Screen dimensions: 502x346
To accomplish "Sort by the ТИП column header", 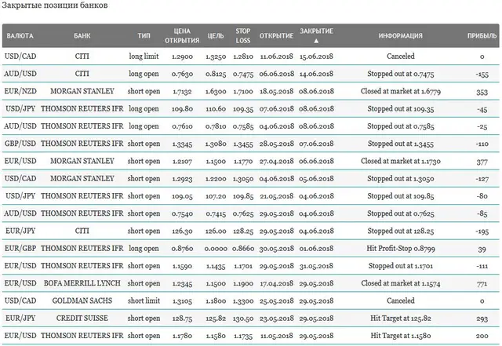I will click(144, 36).
